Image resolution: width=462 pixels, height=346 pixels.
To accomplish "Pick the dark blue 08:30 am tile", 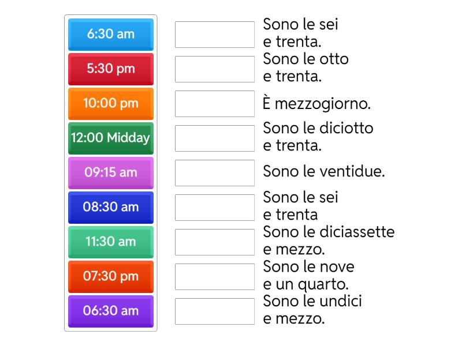I will 110,208.
